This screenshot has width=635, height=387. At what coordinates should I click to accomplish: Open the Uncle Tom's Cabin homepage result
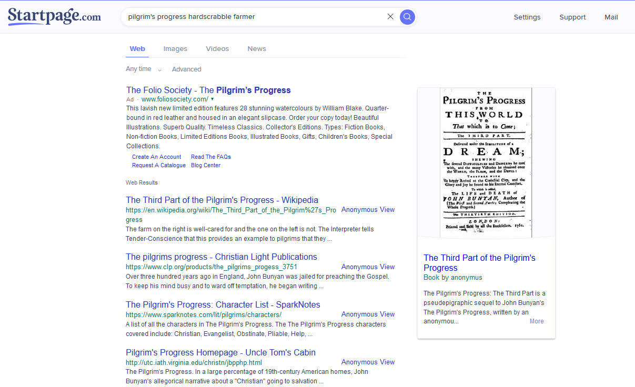220,352
